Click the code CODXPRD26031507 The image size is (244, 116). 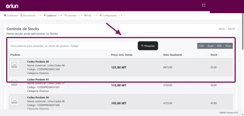[48, 87]
